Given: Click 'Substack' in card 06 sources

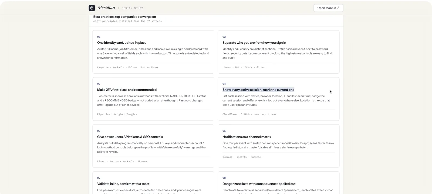Looking at the screenshot, I should click(x=256, y=157).
